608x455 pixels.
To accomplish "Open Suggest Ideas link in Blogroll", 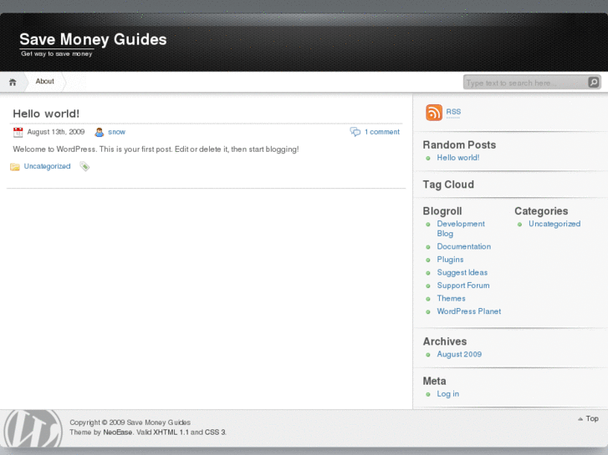I will (x=462, y=273).
